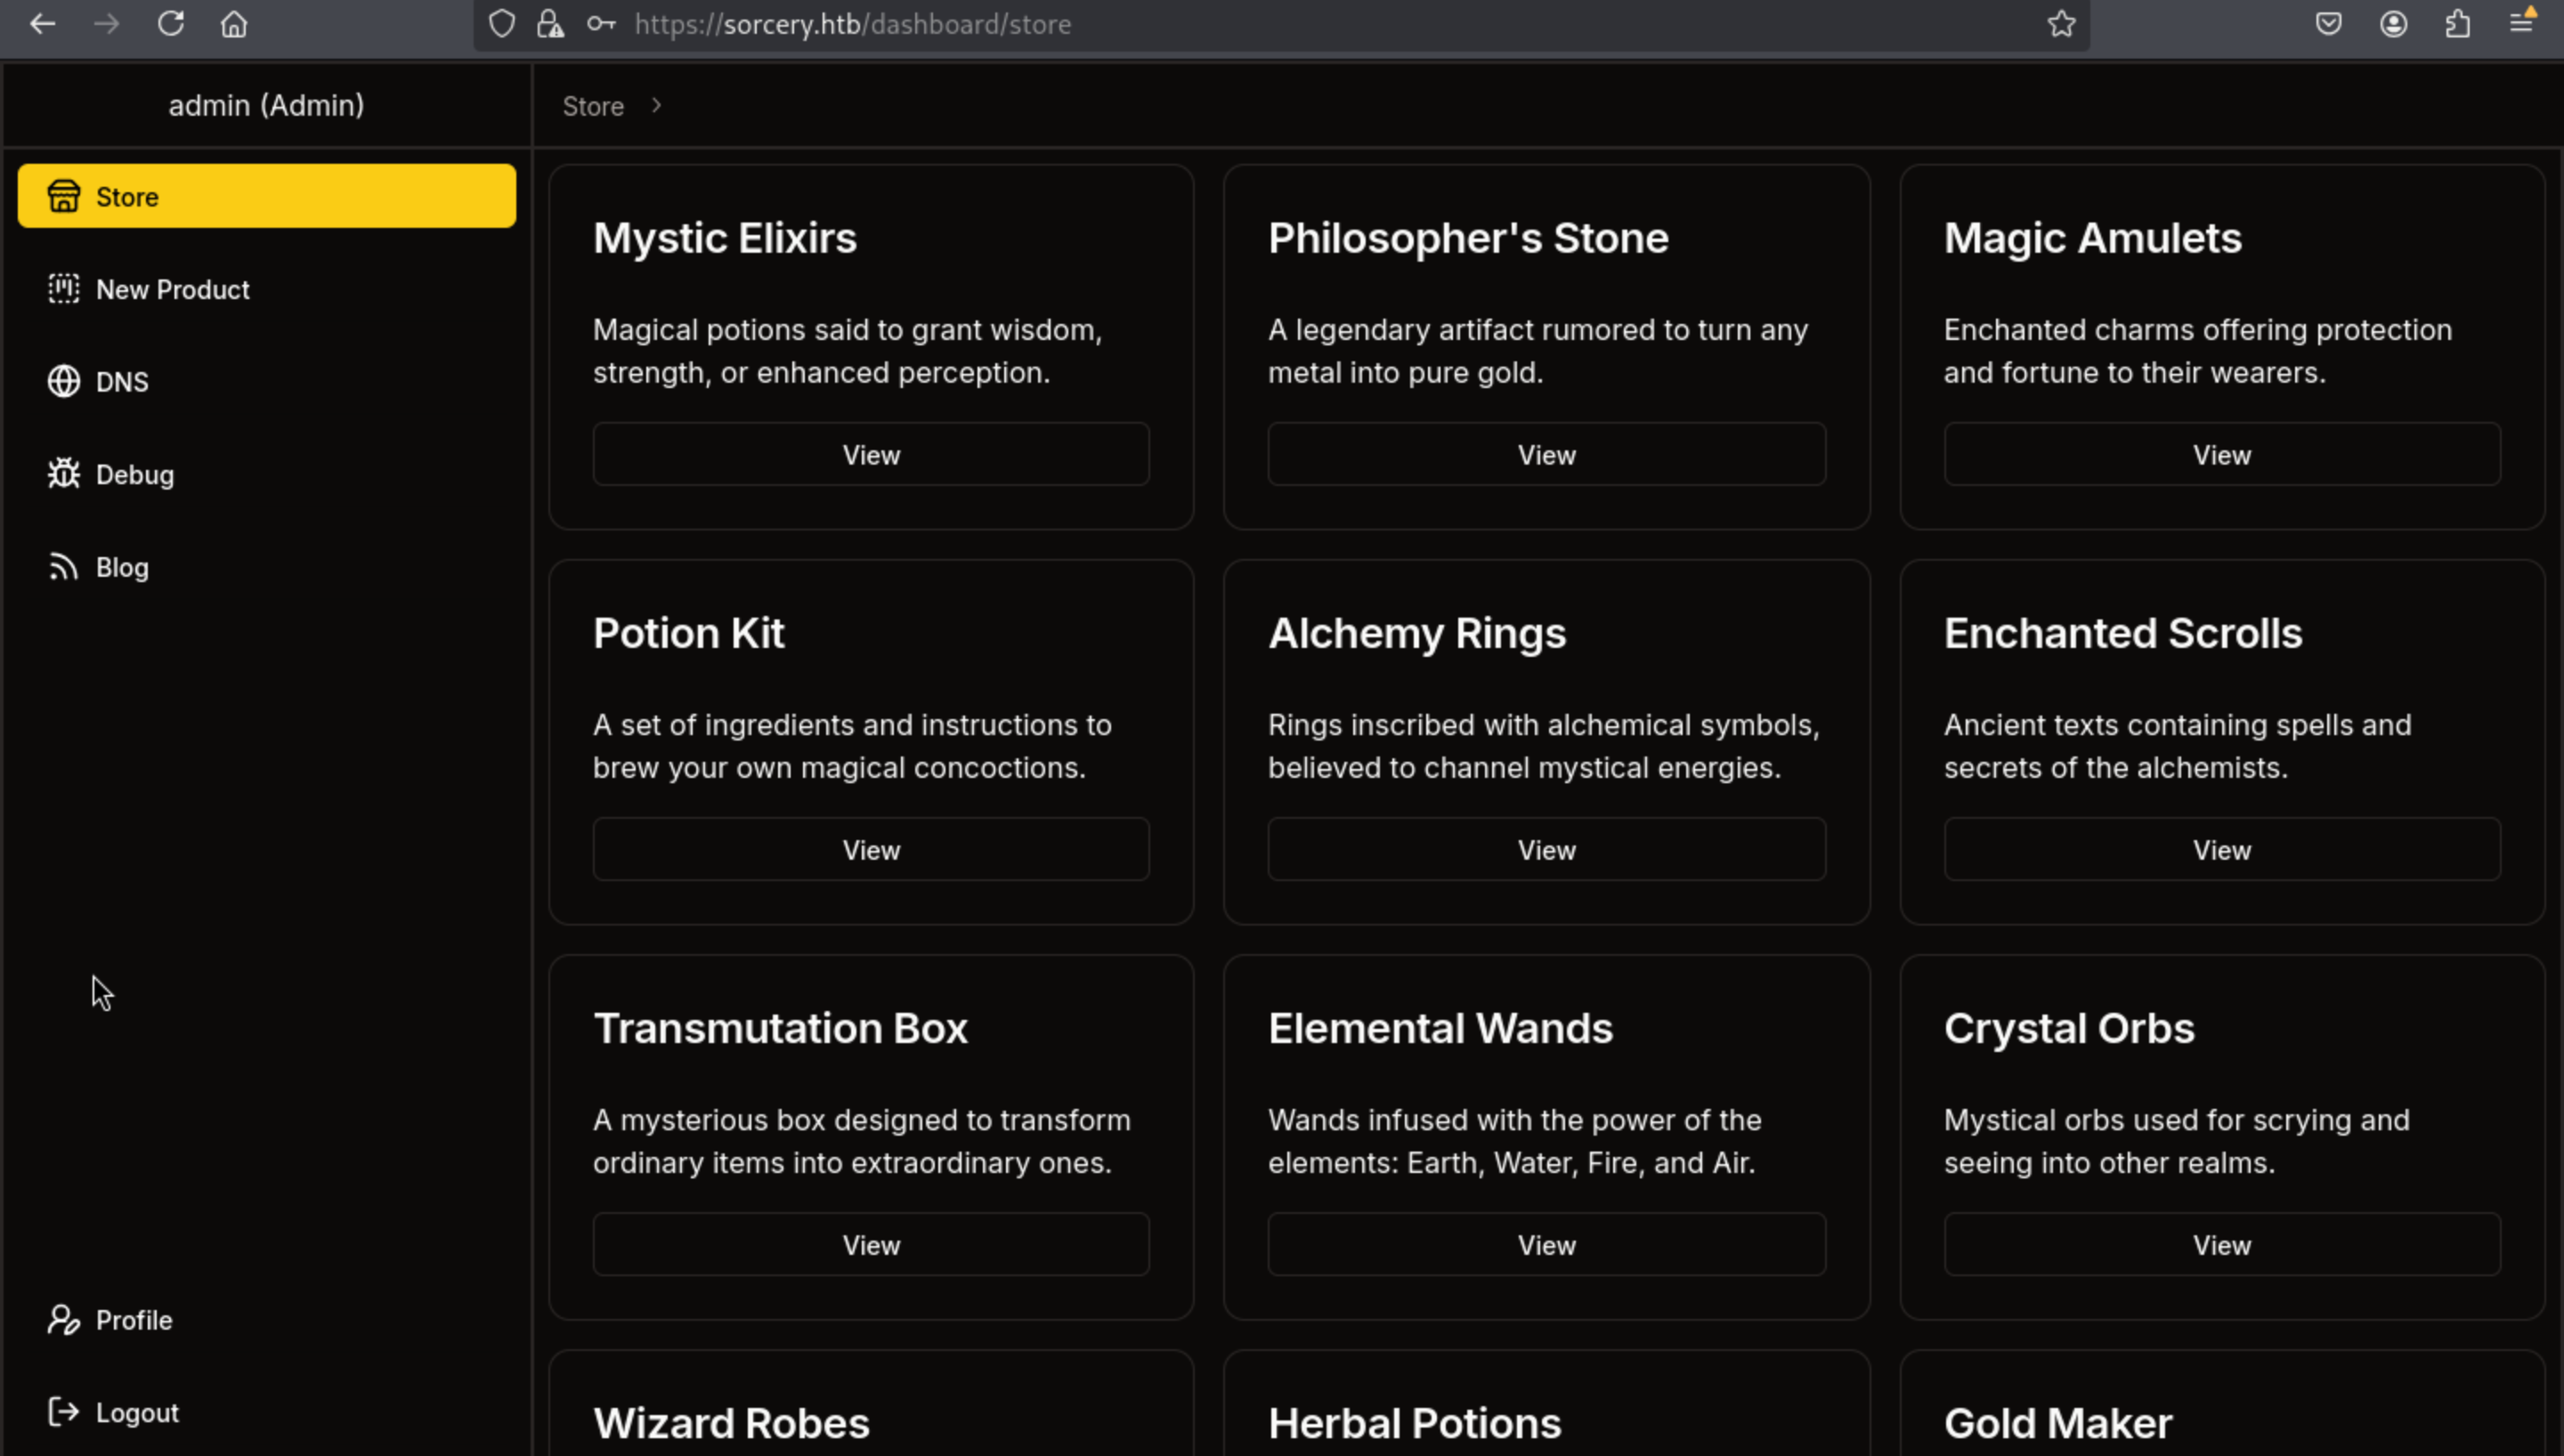Click the Logout exit icon
The image size is (2564, 1456).
(64, 1411)
